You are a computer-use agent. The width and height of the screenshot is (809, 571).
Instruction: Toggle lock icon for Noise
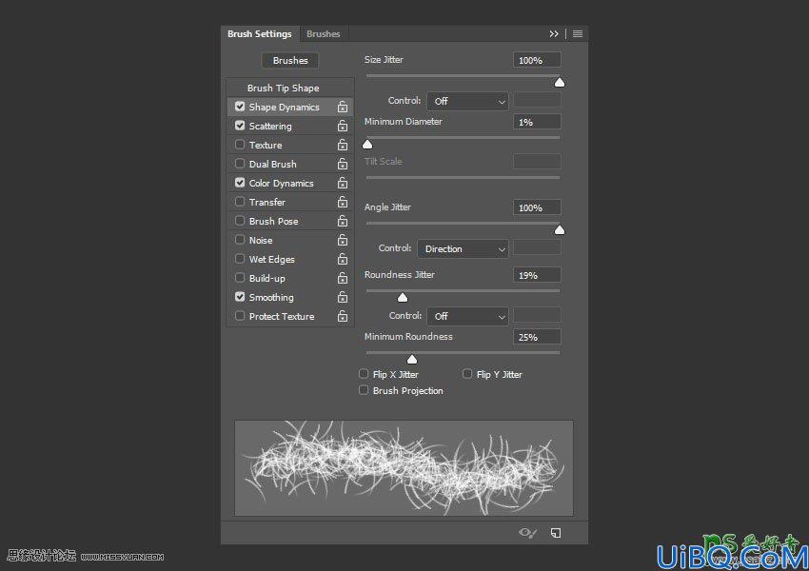click(x=343, y=241)
